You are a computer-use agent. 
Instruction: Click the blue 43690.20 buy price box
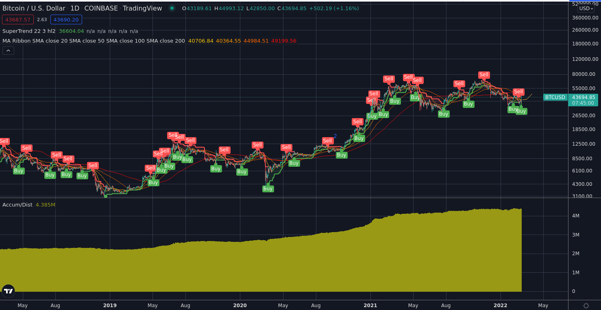coord(66,19)
